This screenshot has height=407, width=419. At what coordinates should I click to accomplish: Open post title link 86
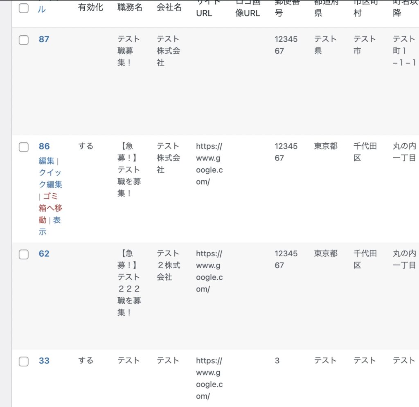[x=44, y=147]
